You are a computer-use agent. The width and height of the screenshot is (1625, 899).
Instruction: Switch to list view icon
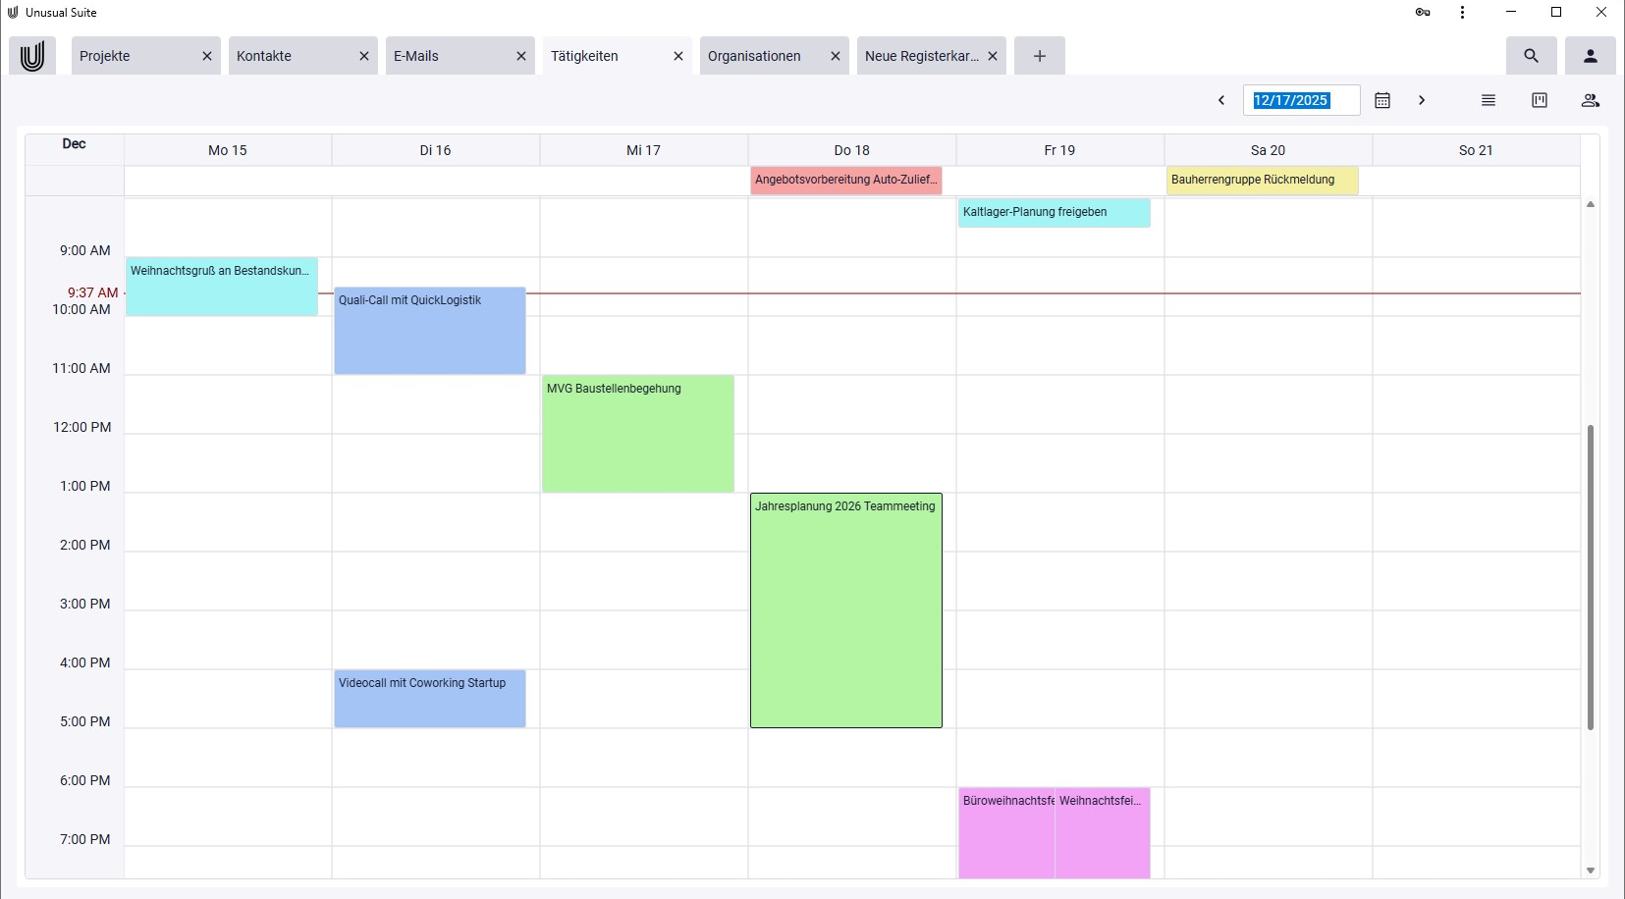coord(1488,100)
